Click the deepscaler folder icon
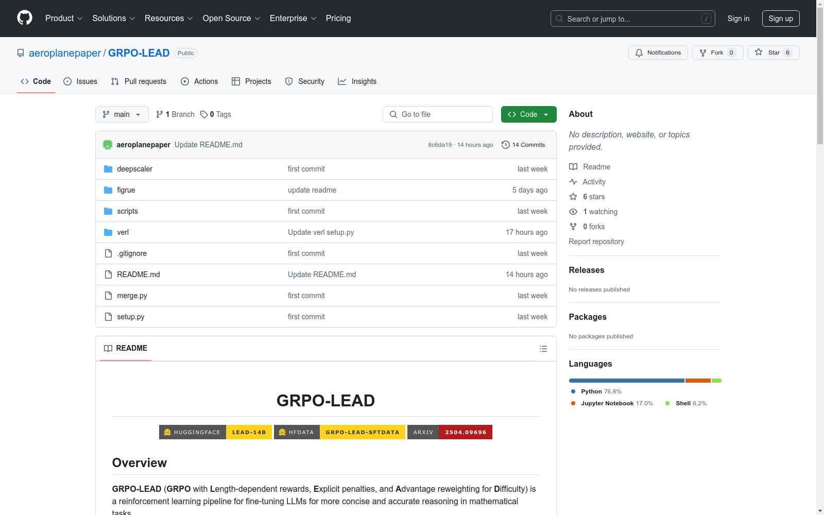This screenshot has width=824, height=515. pos(108,169)
